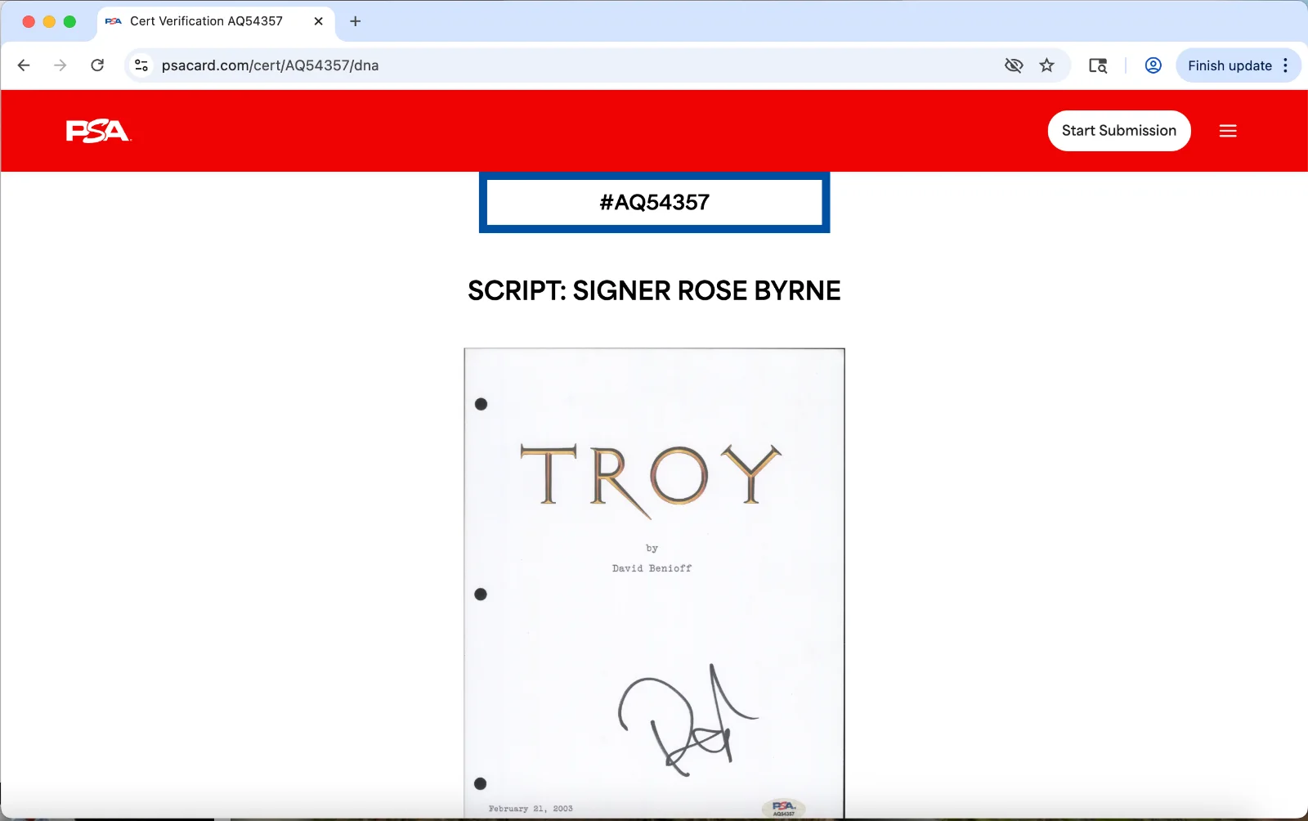Open a new browser tab
The height and width of the screenshot is (821, 1308).
(356, 21)
